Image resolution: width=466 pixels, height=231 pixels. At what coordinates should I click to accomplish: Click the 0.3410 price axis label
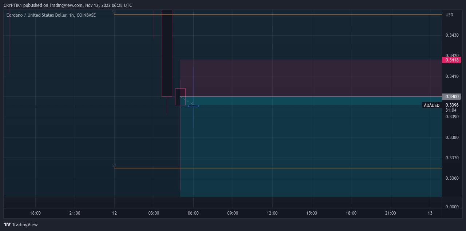coord(451,76)
